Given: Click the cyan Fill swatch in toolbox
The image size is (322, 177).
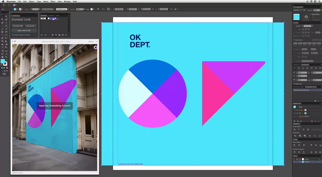Looking at the screenshot, I should click(x=3, y=61).
